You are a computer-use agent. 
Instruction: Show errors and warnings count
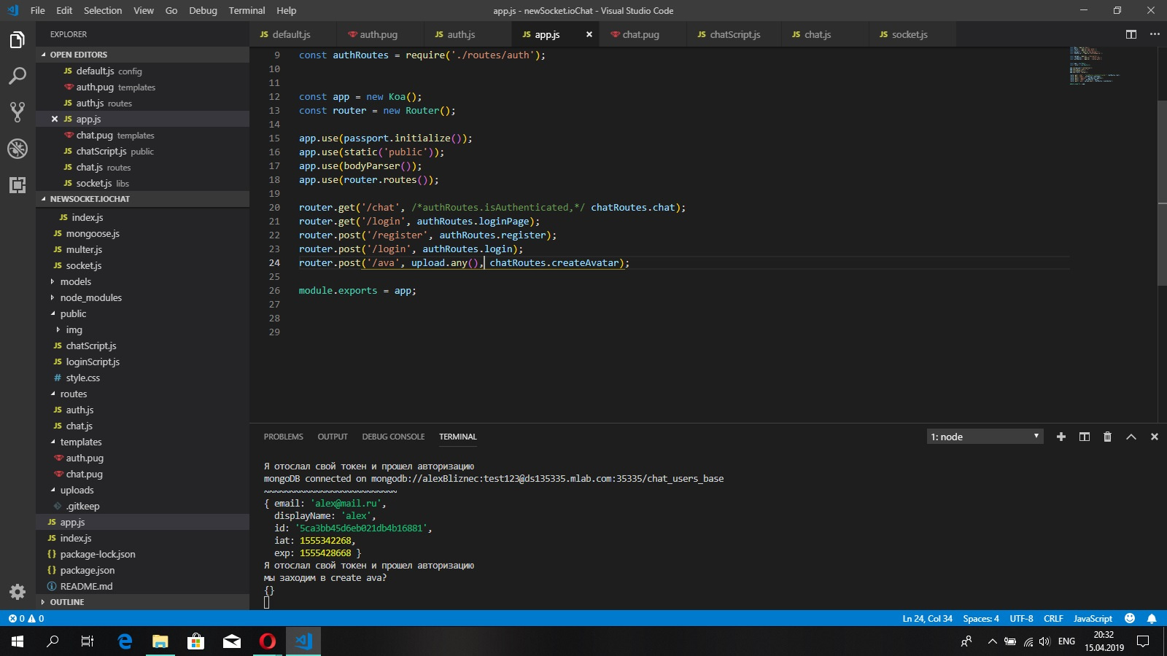tap(26, 618)
